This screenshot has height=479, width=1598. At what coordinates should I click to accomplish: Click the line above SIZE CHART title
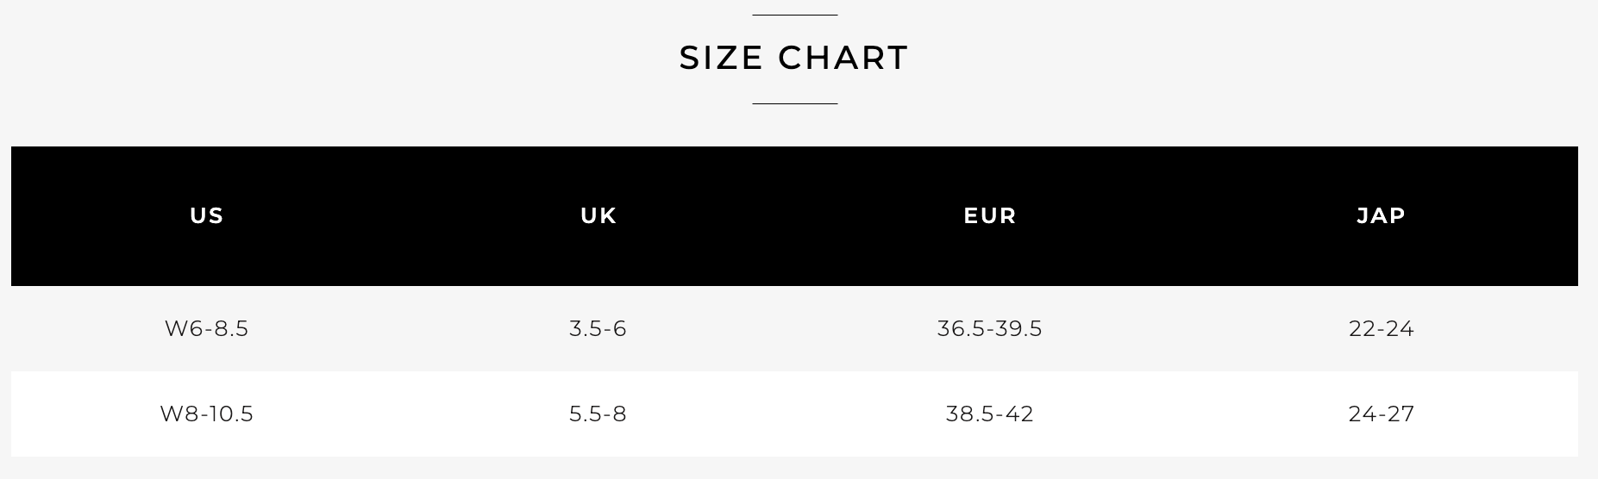794,15
